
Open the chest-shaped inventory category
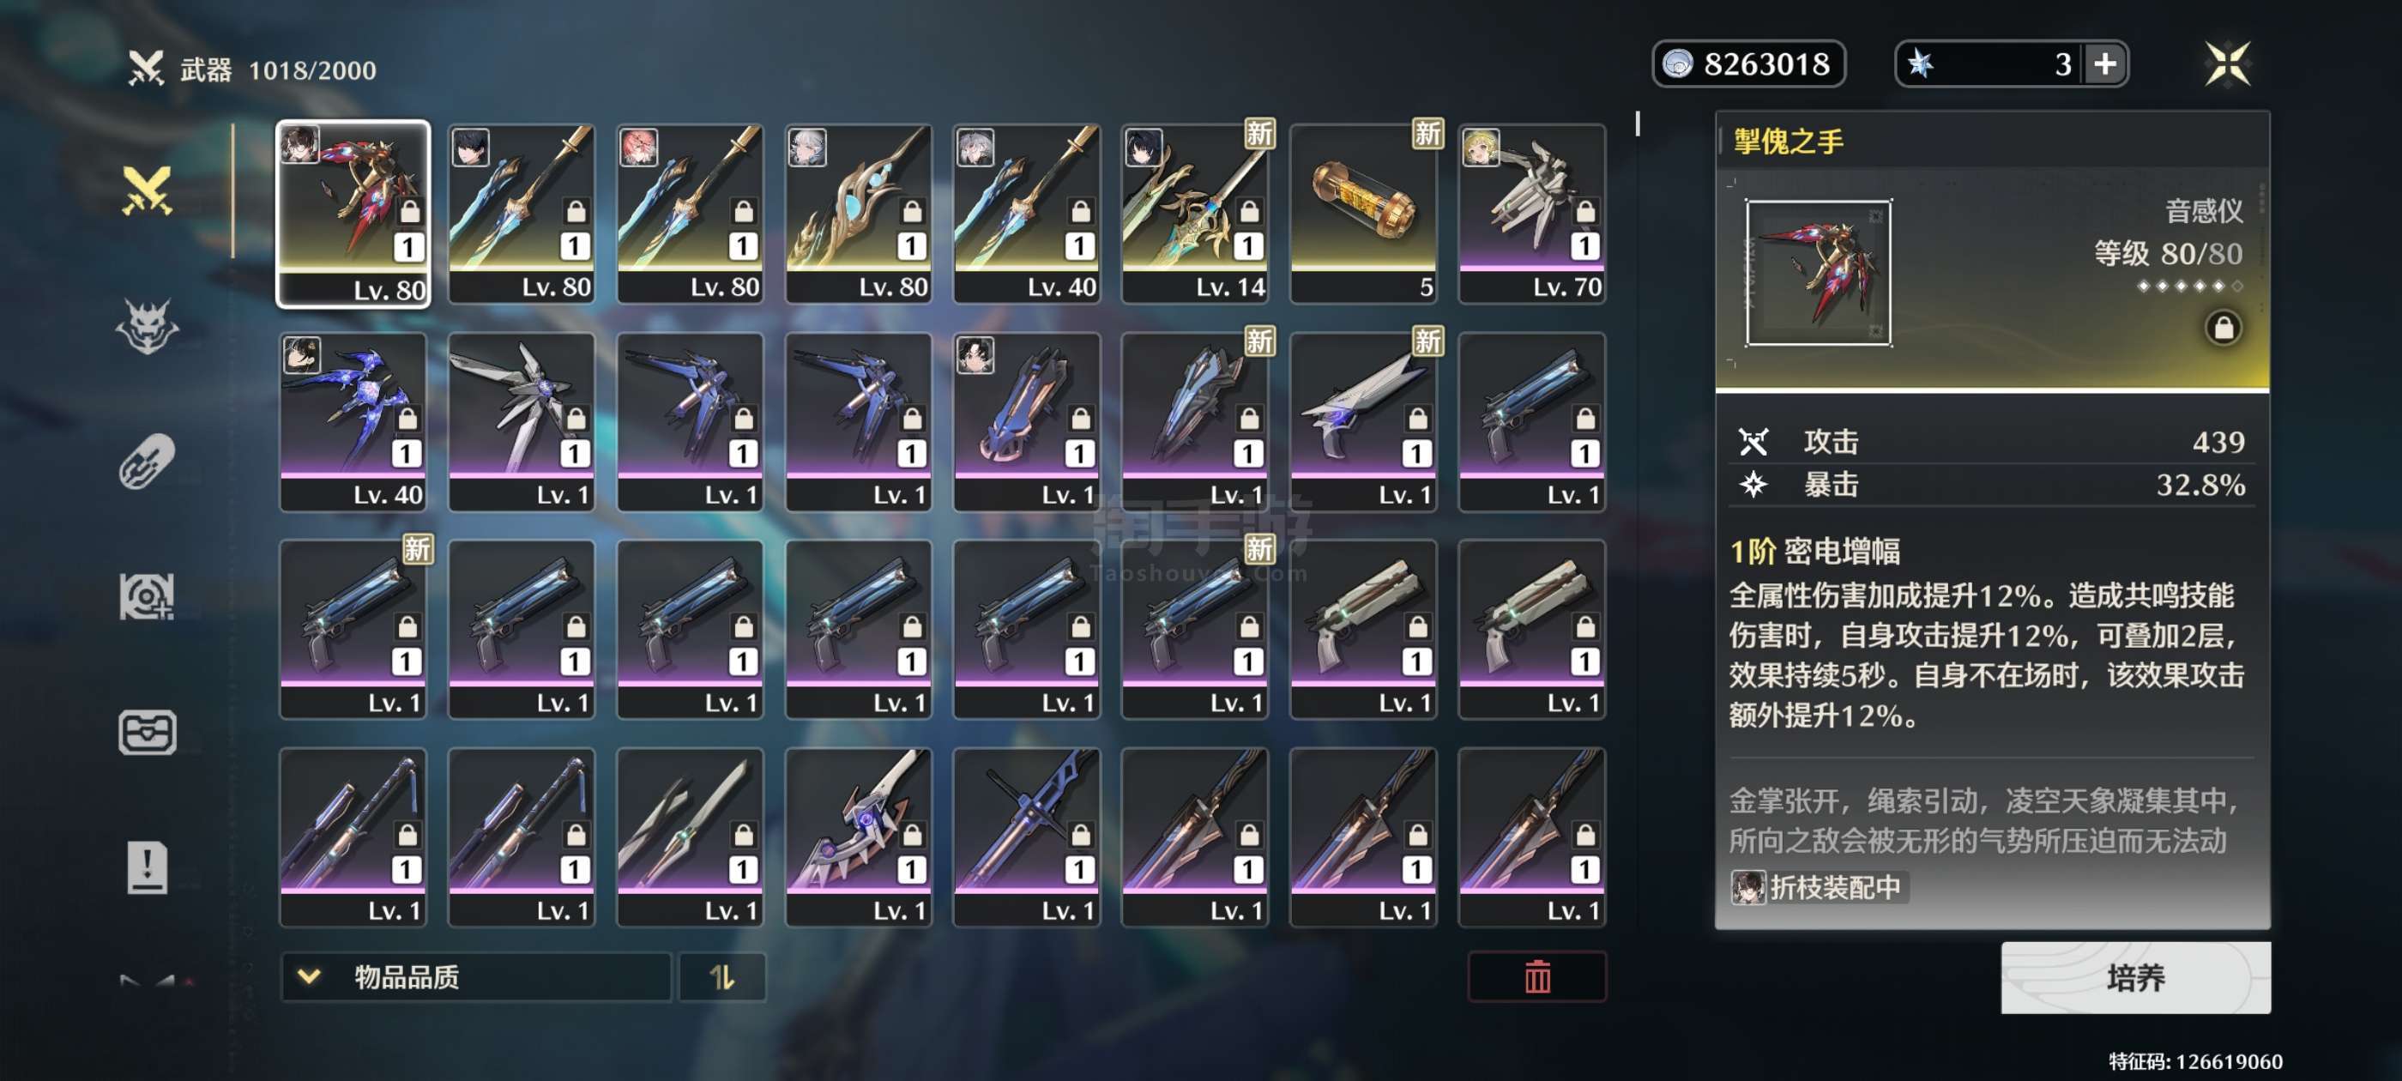pyautogui.click(x=148, y=732)
